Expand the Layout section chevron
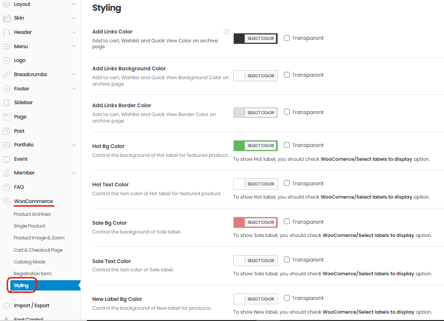Screen dimensions: 444x321 [74, 4]
